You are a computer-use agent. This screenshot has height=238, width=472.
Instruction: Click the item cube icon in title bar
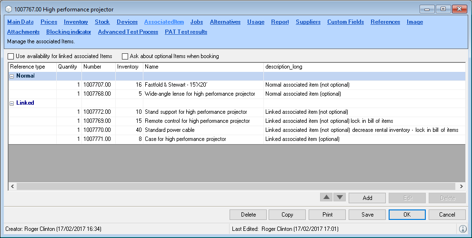coord(8,10)
